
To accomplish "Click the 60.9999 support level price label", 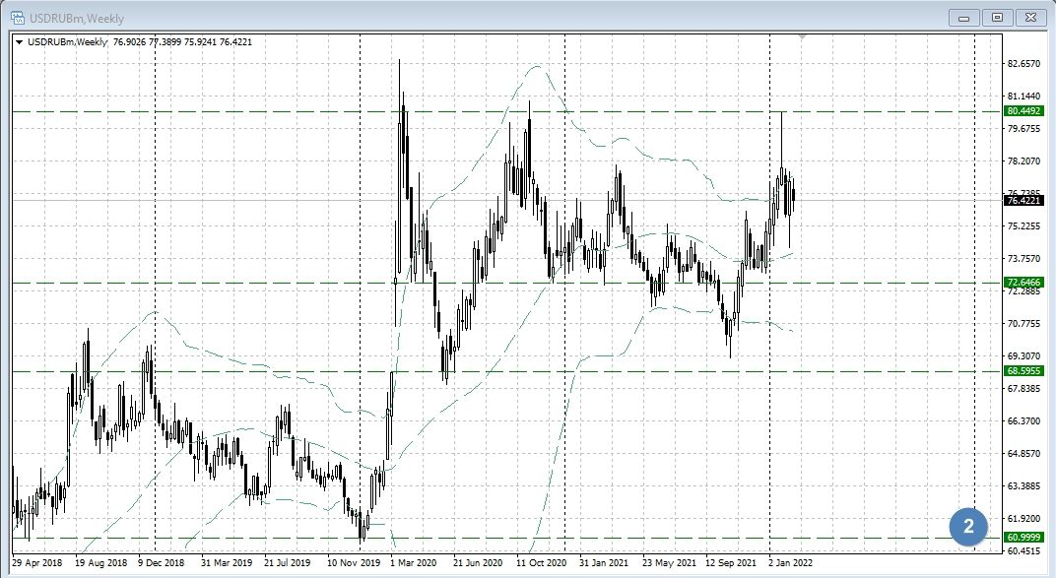I will pyautogui.click(x=1024, y=537).
